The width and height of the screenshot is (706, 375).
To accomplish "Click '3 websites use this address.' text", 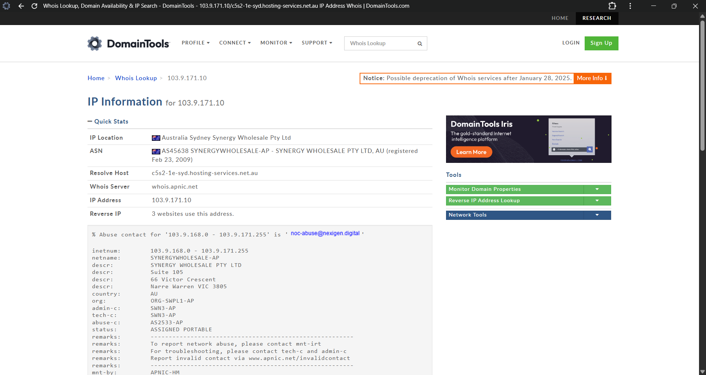I will pos(193,214).
